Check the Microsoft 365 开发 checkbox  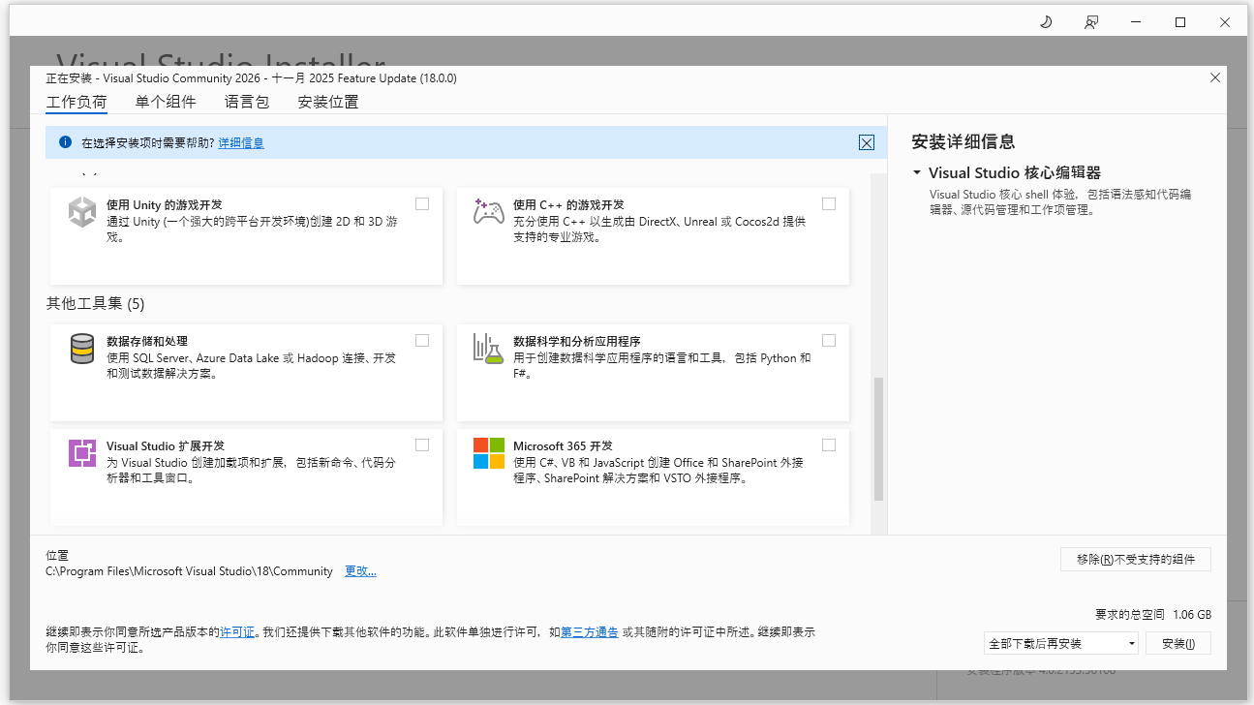829,444
